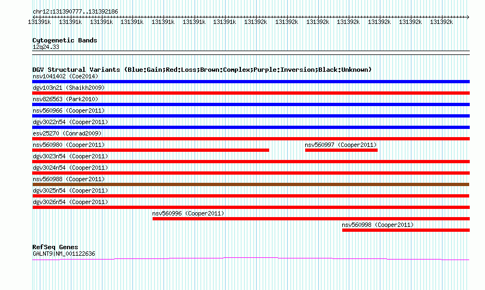
Task: Select the RefSeq Genes track title
Action: pyautogui.click(x=55, y=247)
